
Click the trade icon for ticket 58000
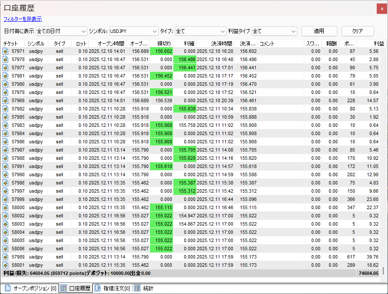[6, 207]
